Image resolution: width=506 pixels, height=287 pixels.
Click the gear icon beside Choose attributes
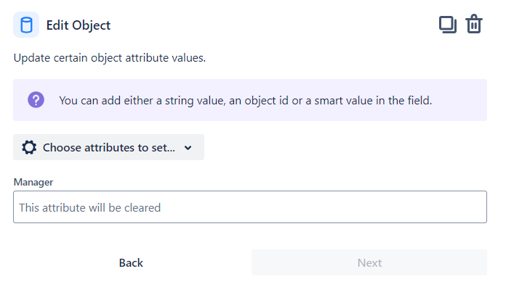click(29, 147)
